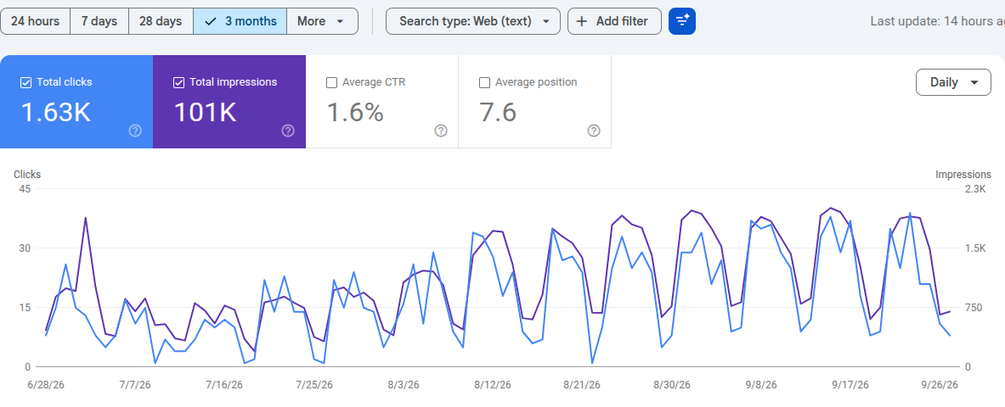Click the checkmark icon on 3 months
The image size is (1005, 407).
[x=210, y=21]
